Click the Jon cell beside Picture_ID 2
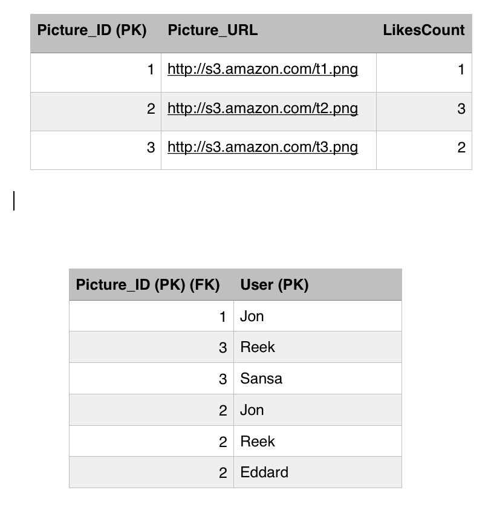Screen dimensions: 491x519 click(x=252, y=410)
